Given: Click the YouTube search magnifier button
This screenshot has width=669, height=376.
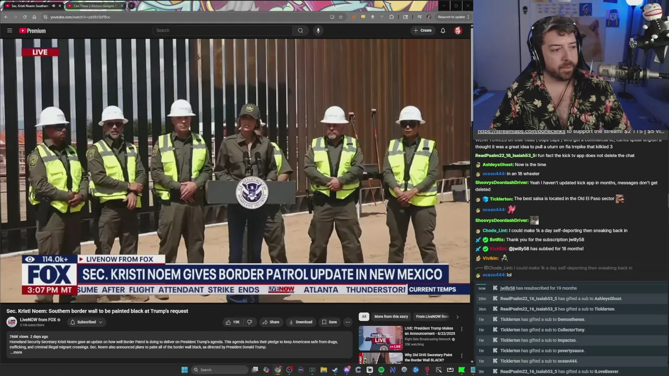Looking at the screenshot, I should tap(300, 30).
